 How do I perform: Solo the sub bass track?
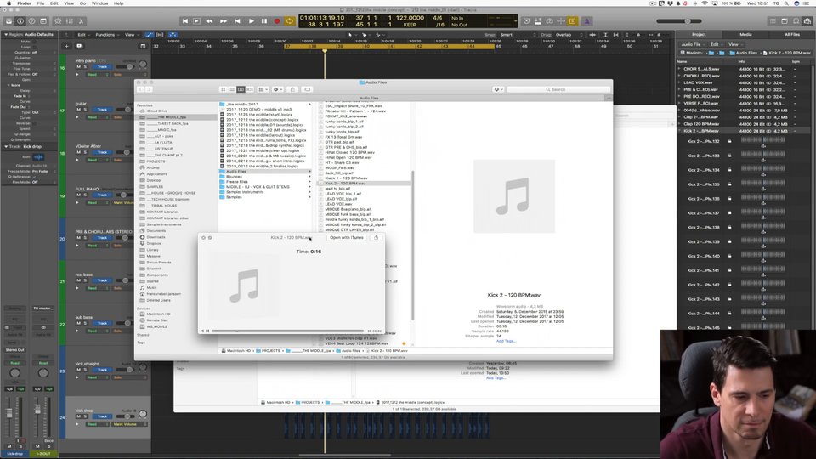point(85,323)
